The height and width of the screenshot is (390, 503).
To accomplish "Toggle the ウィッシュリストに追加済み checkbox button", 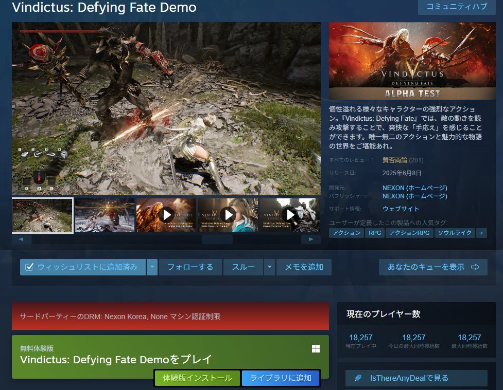I will point(82,267).
